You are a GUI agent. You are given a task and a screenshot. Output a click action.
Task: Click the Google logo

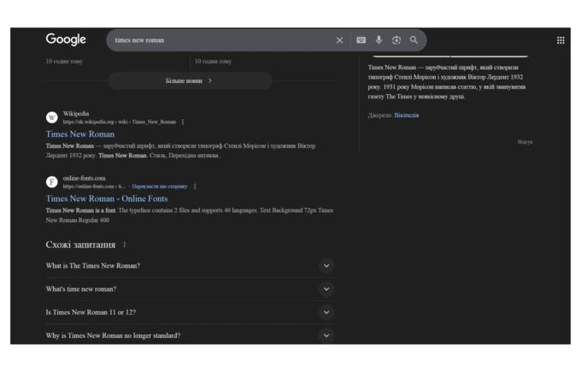[66, 39]
